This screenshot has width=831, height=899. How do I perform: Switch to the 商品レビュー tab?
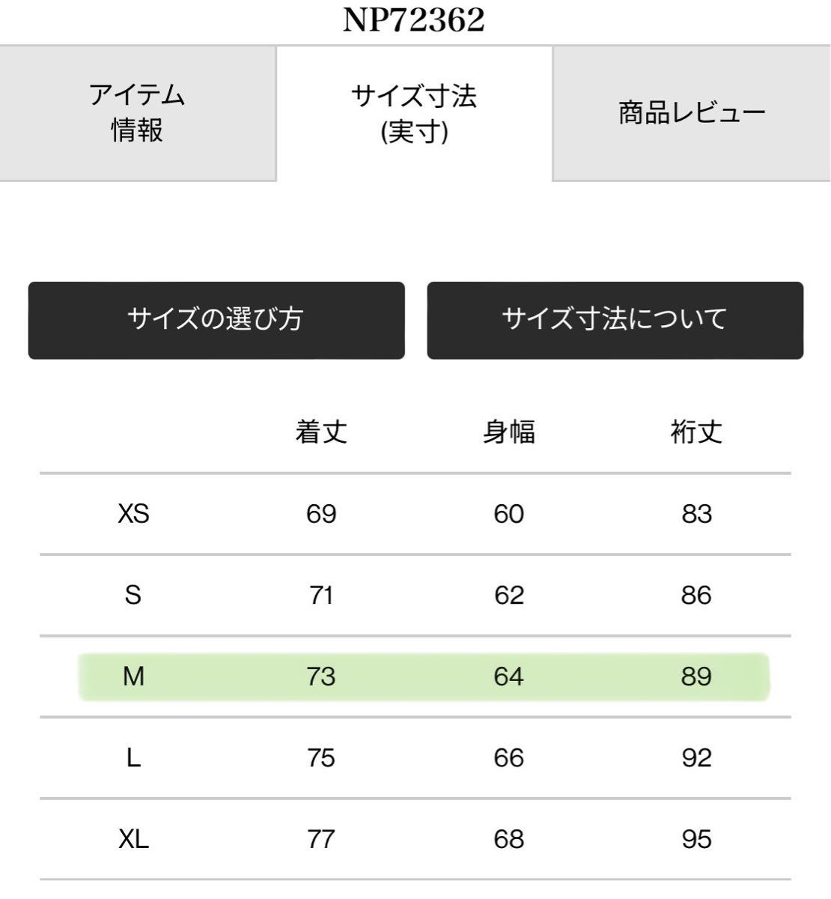tap(692, 114)
